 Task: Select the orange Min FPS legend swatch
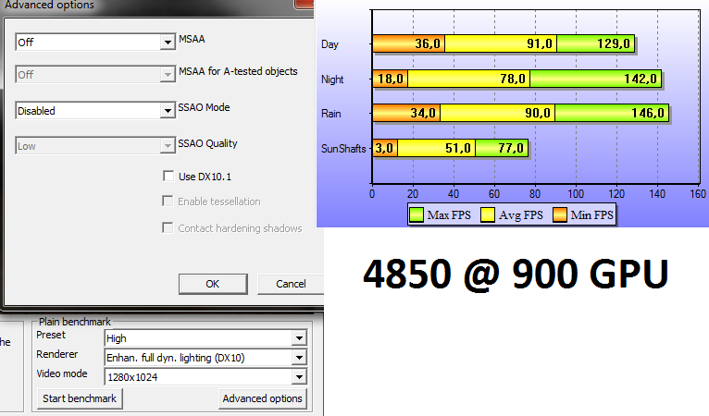click(x=559, y=215)
